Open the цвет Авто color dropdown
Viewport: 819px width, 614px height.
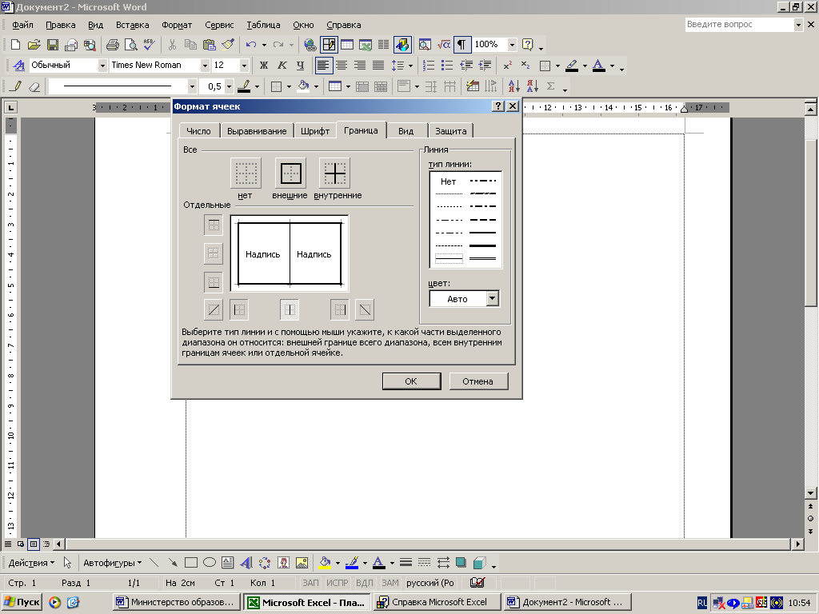click(x=492, y=299)
